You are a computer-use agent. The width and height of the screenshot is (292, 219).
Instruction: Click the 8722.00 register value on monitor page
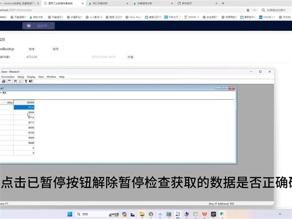(32, 57)
